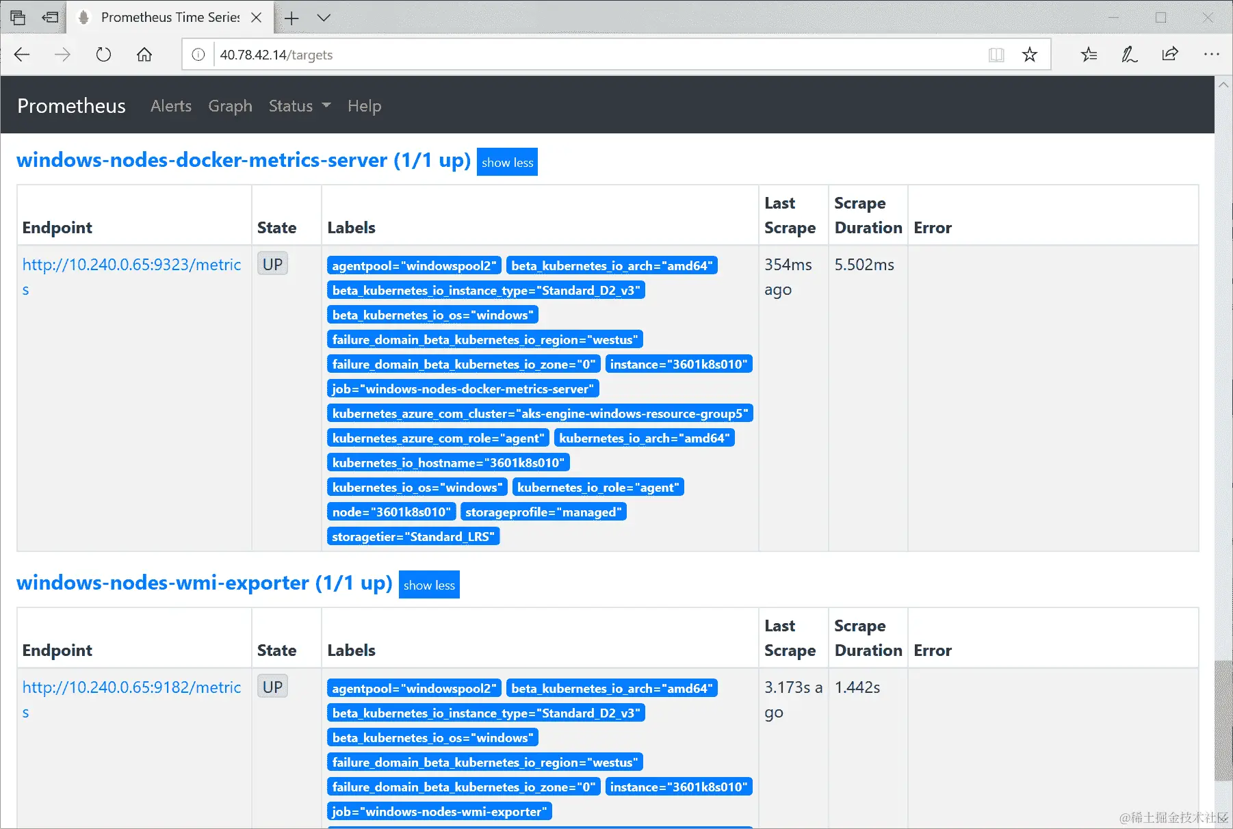Image resolution: width=1233 pixels, height=829 pixels.
Task: Click the 3.173s ago last scrape value
Action: pyautogui.click(x=794, y=700)
